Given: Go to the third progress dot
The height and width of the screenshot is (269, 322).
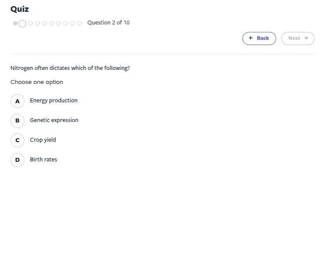Looking at the screenshot, I should click(31, 23).
